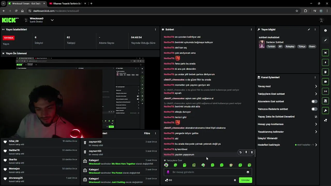Viewport: 331px width, 186px height.
Task: Click follower hillal_09 in activity list
Action: coord(14,141)
